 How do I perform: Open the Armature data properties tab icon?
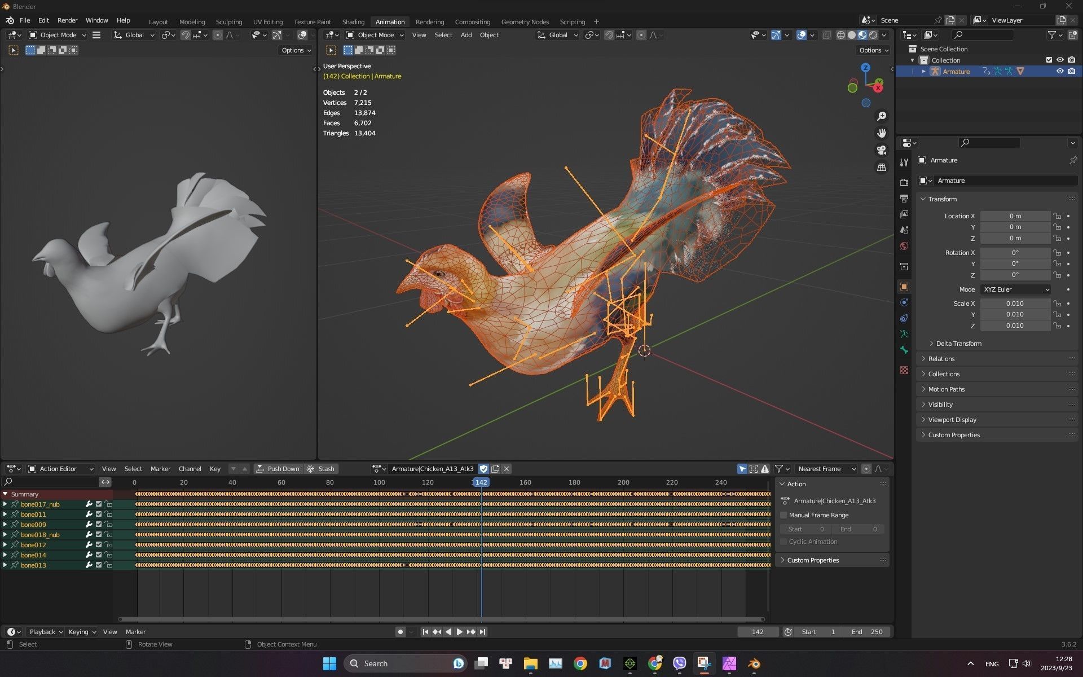(904, 334)
